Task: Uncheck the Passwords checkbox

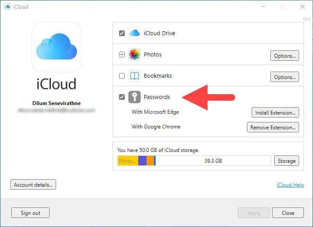Action: pos(122,97)
